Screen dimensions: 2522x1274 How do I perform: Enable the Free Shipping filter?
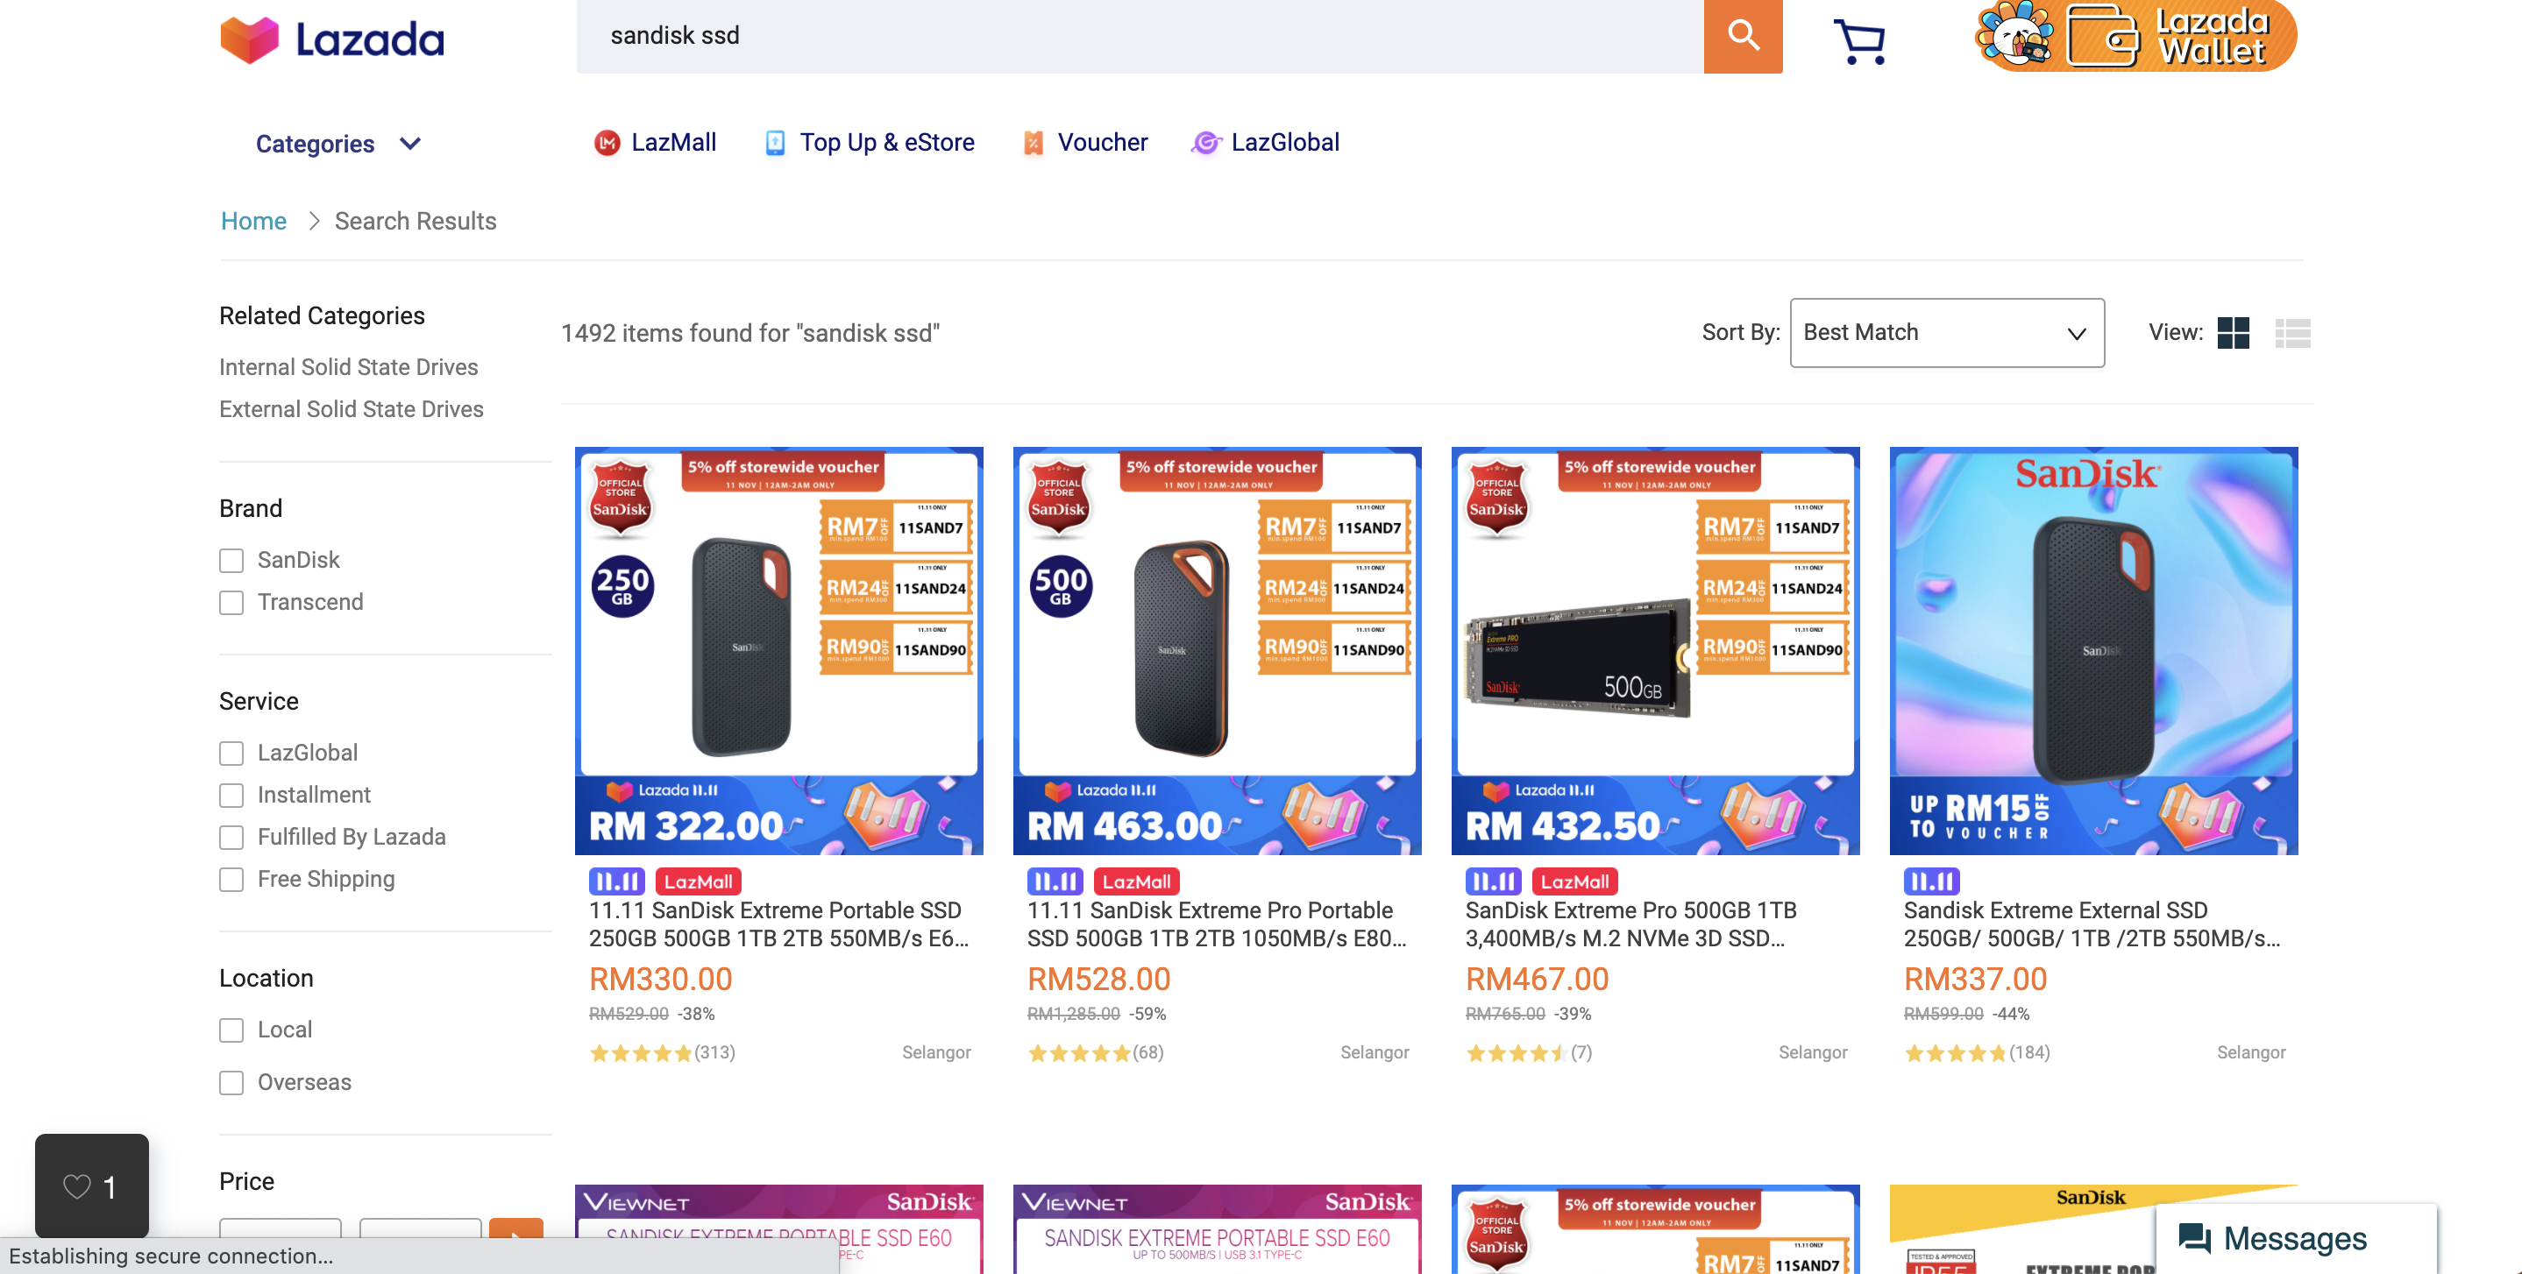231,880
